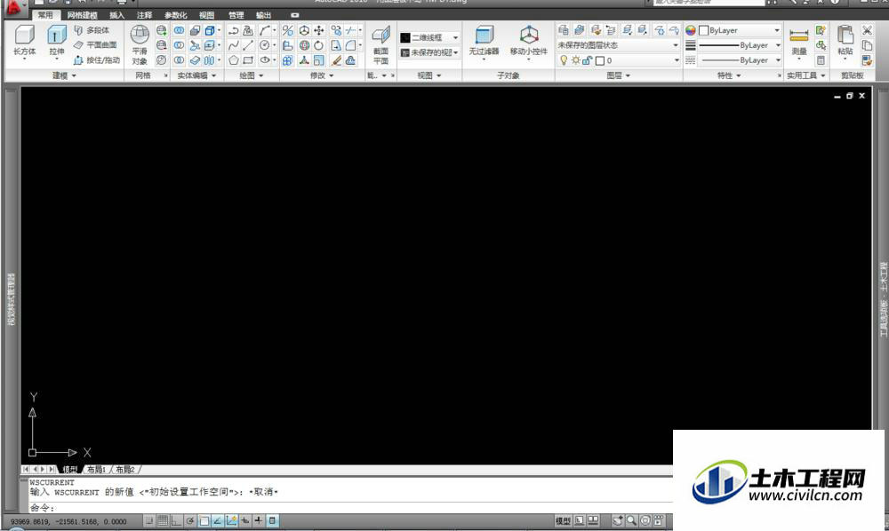Click the 测量 measure tool
Viewport: 889px width, 531px height.
799,42
